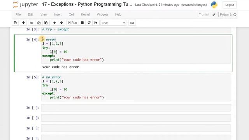Open the Widgets menu
Image resolution: width=249 pixels, height=140 pixels.
[102, 14]
